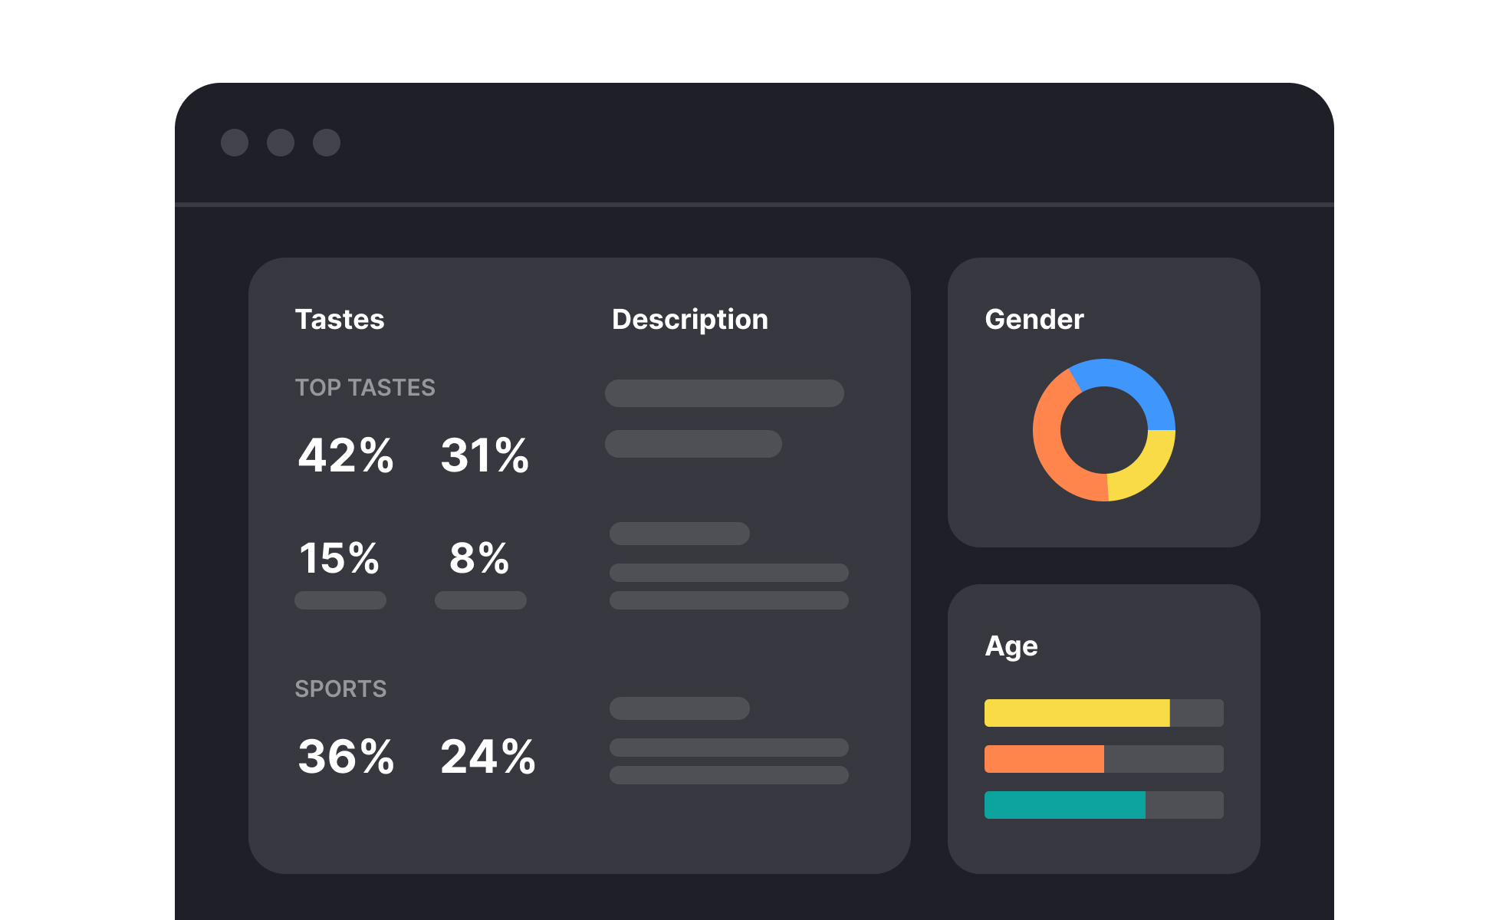1509x920 pixels.
Task: Click the first Description placeholder line
Action: 724,393
